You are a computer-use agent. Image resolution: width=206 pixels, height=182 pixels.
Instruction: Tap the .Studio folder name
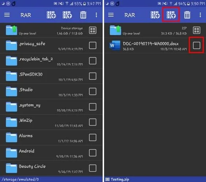click(26, 90)
